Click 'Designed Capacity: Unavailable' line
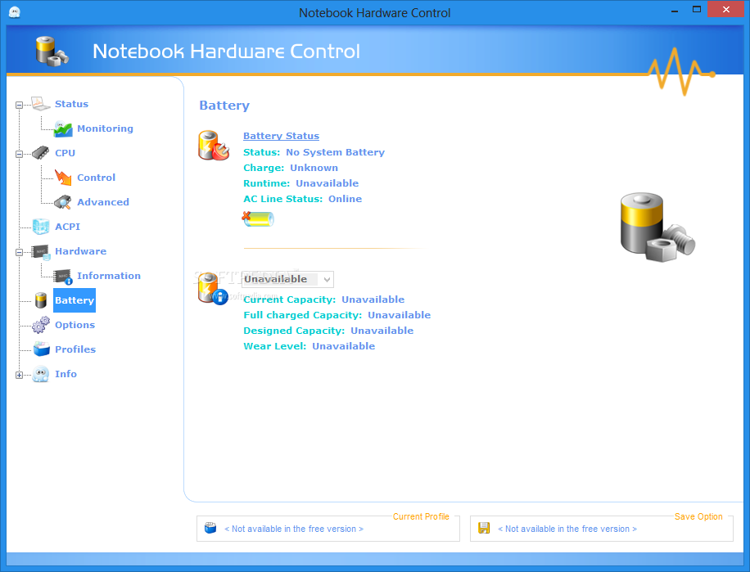 point(328,331)
